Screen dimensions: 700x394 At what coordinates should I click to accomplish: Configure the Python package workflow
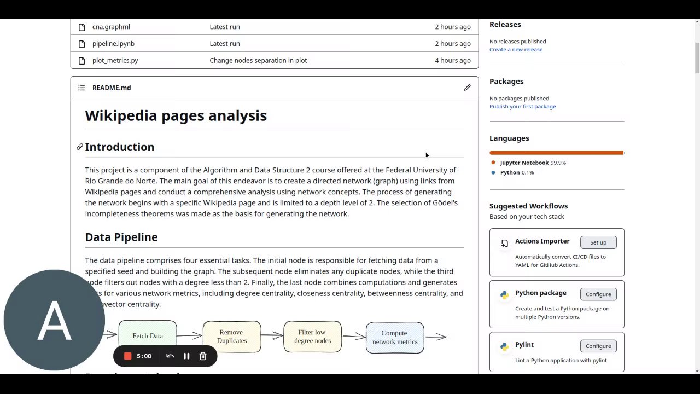[598, 294]
